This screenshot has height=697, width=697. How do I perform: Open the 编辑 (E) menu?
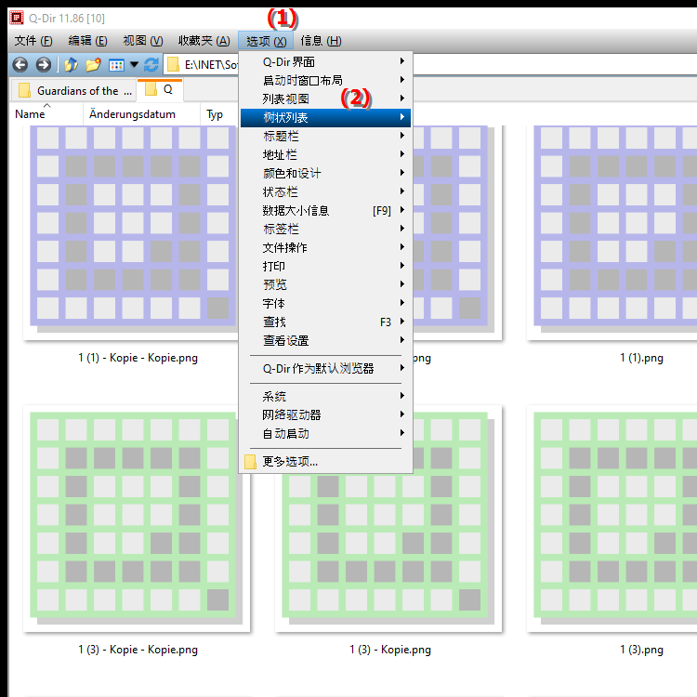click(x=87, y=41)
